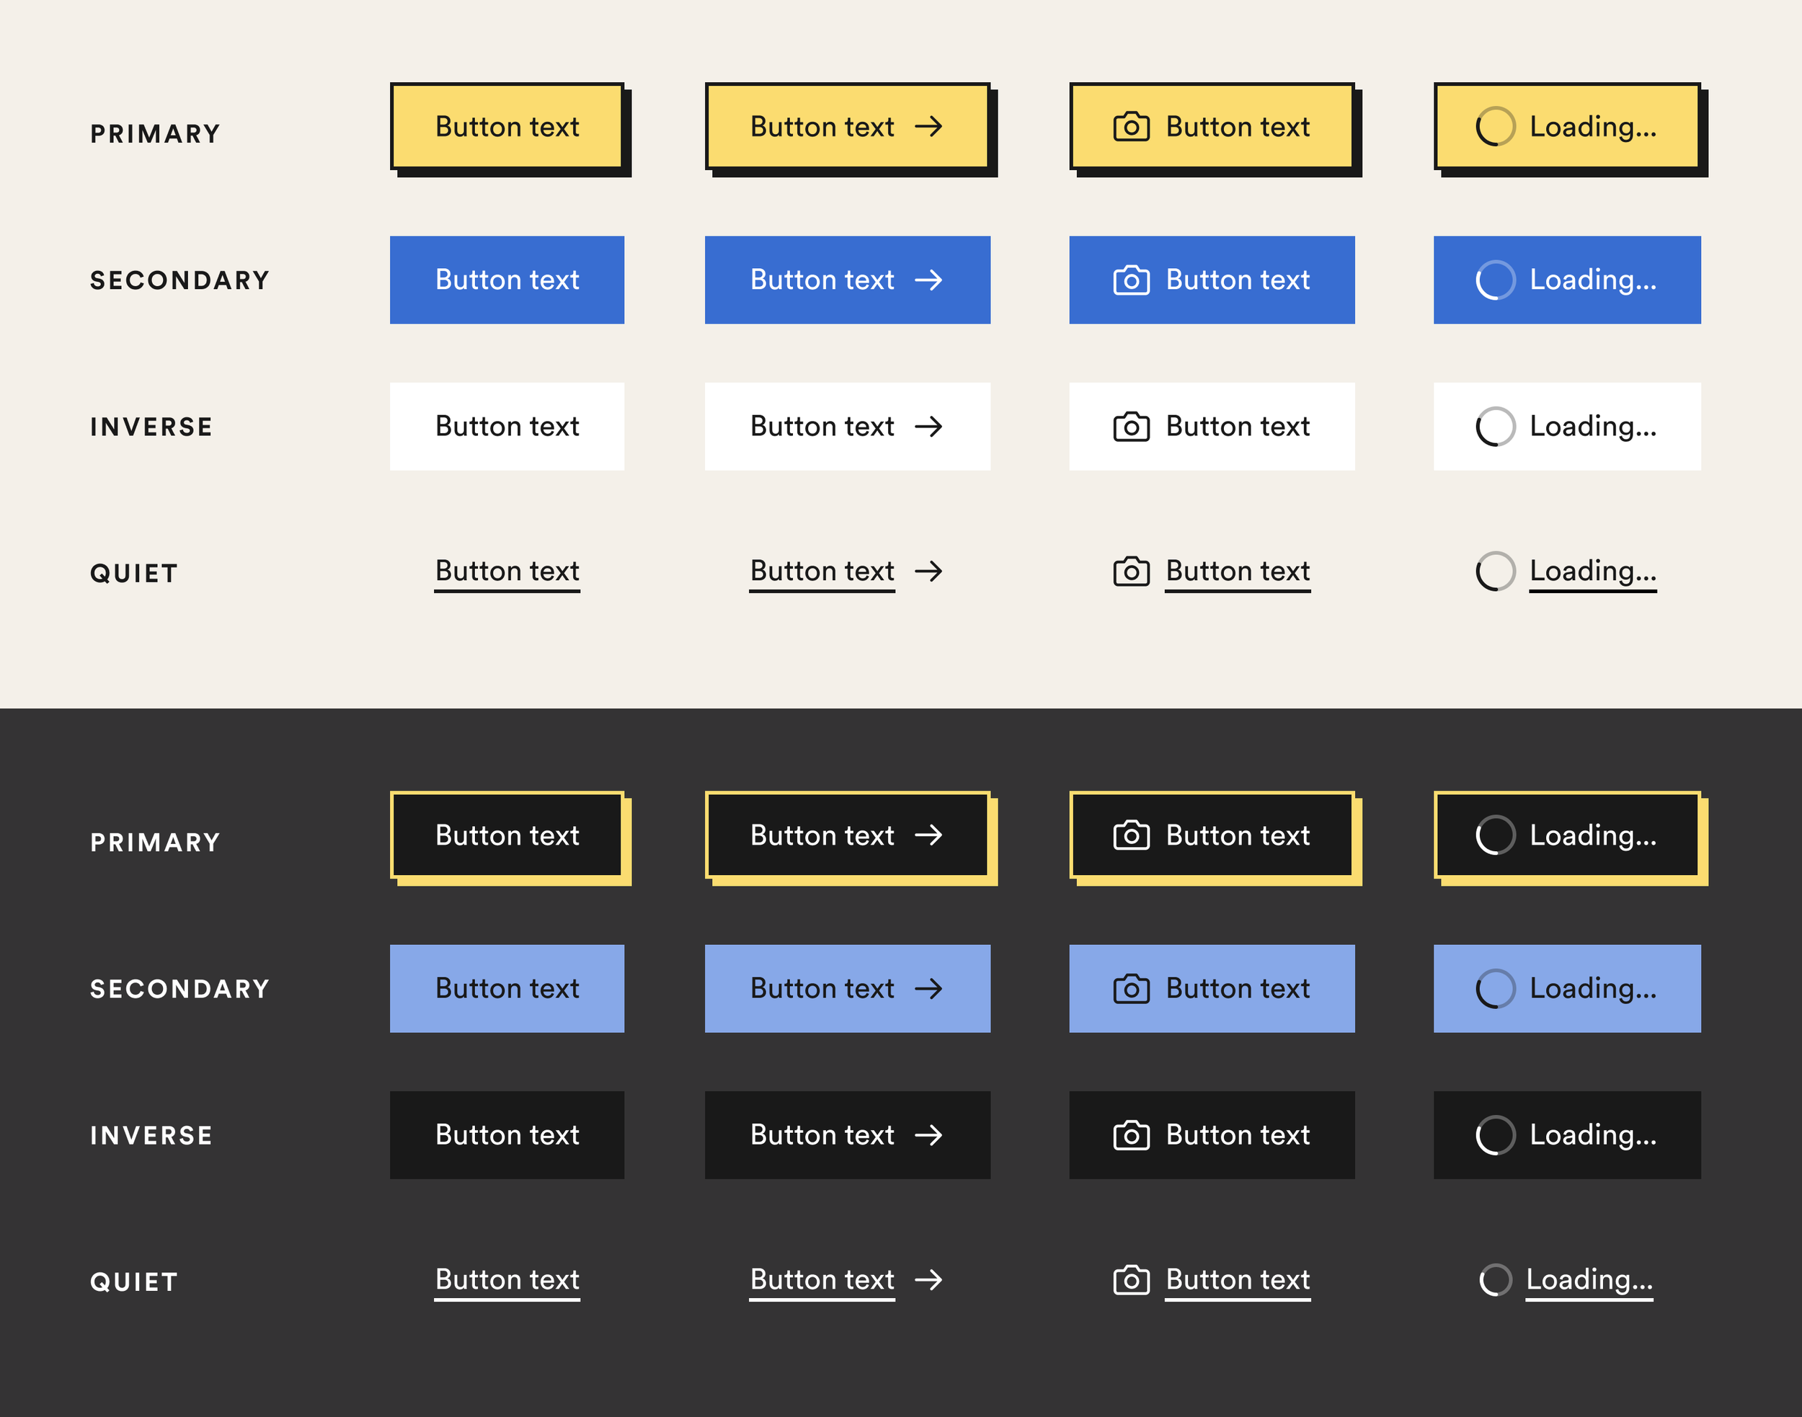This screenshot has height=1417, width=1802.
Task: Click camera icon beside light-theme quiet link
Action: 1131,572
